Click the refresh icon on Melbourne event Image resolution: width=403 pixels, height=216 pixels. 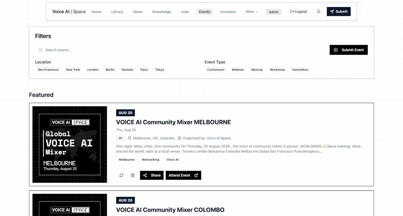pos(121,175)
